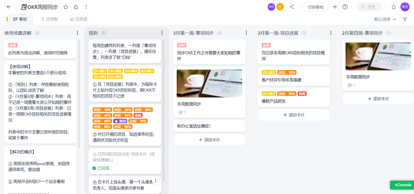
Task: Expand the 默认排序 sort dropdown
Action: point(385,19)
